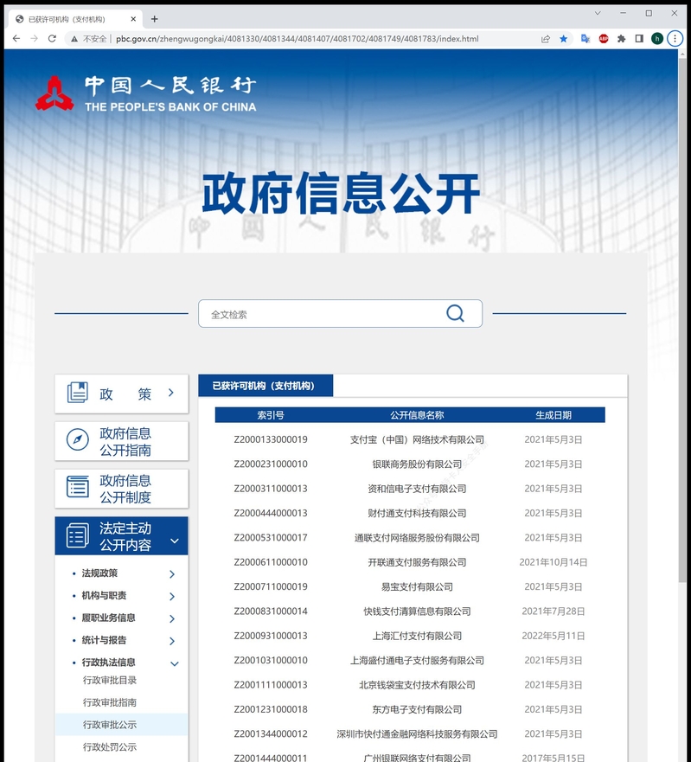Open 行政审批指南 submenu item
Image resolution: width=691 pixels, height=762 pixels.
coord(110,702)
